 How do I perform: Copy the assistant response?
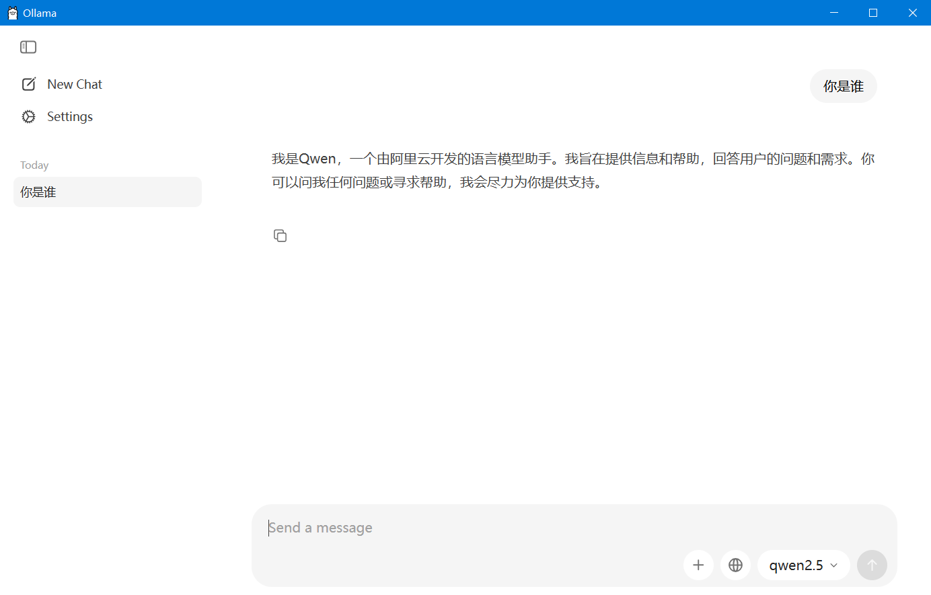281,235
